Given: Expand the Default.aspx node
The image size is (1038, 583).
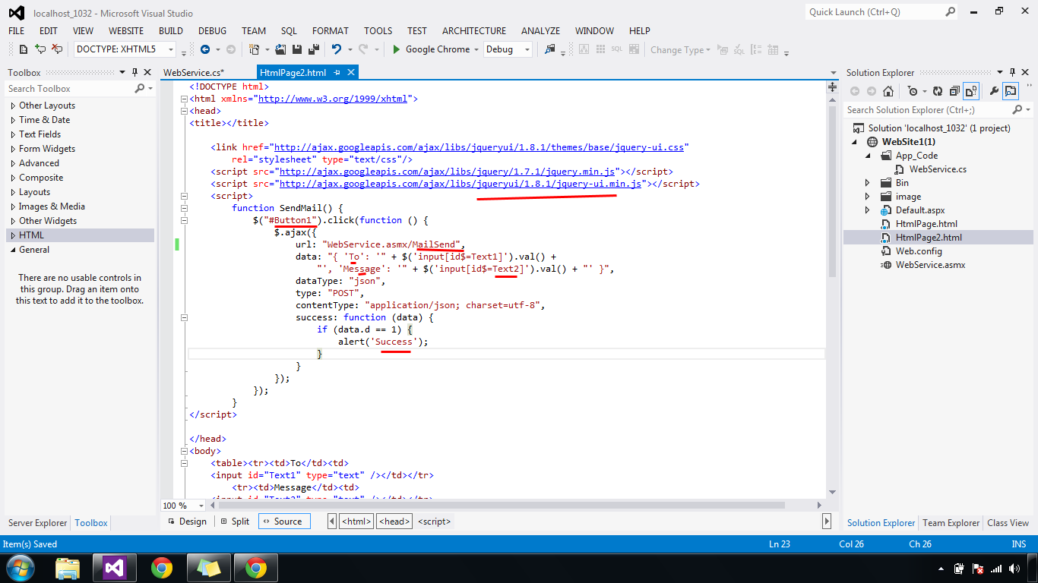Looking at the screenshot, I should 868,210.
